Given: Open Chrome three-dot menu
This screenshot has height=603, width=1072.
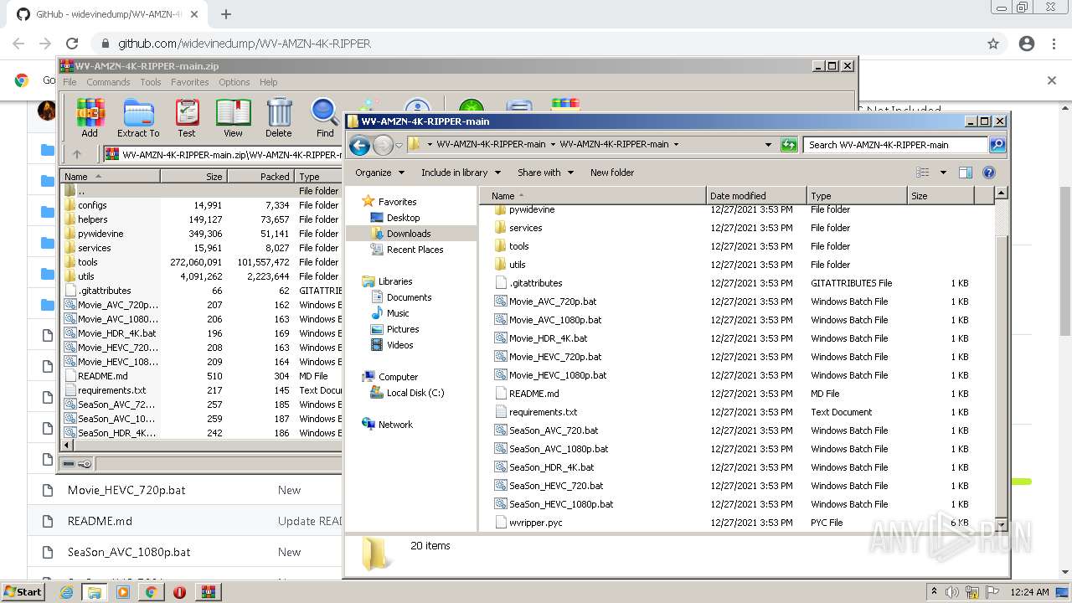Looking at the screenshot, I should click(1054, 44).
